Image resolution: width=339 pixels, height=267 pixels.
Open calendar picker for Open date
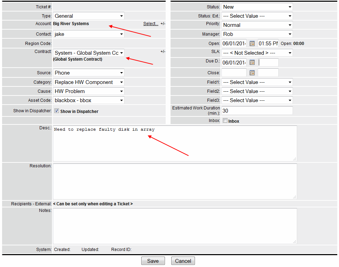[252, 44]
